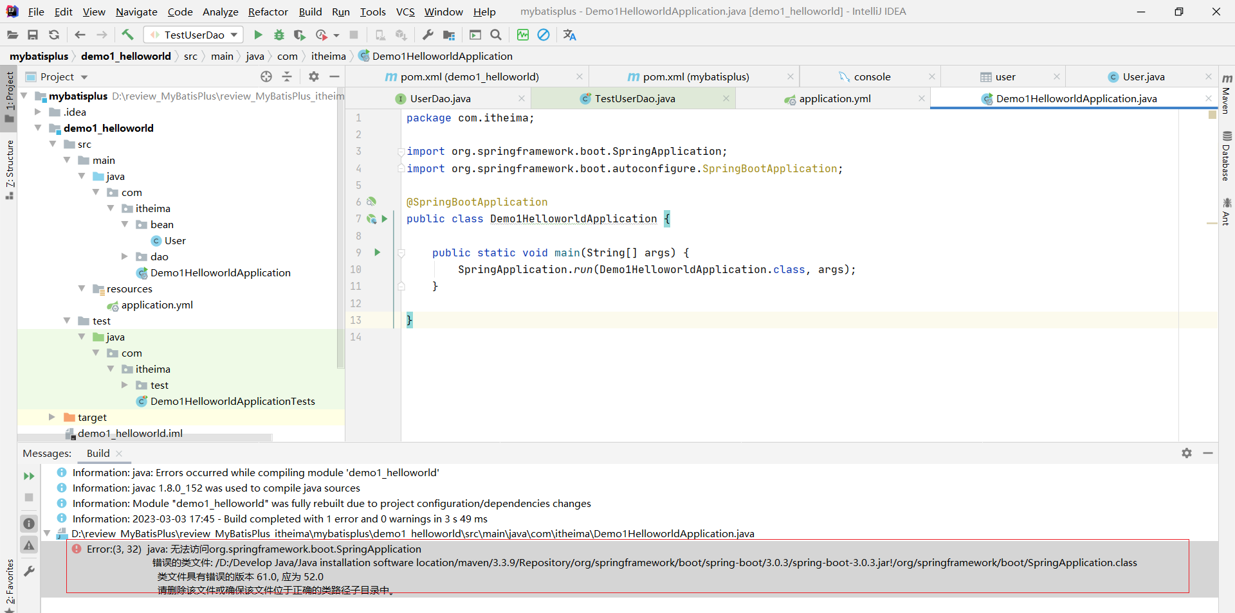Click the run gutter icon beside the main method

coord(378,253)
